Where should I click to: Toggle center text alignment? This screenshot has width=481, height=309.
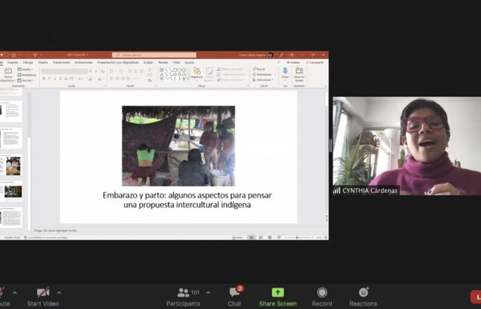(118, 79)
